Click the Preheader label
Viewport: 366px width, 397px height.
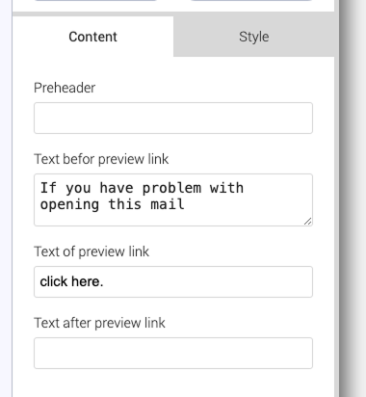pyautogui.click(x=65, y=88)
